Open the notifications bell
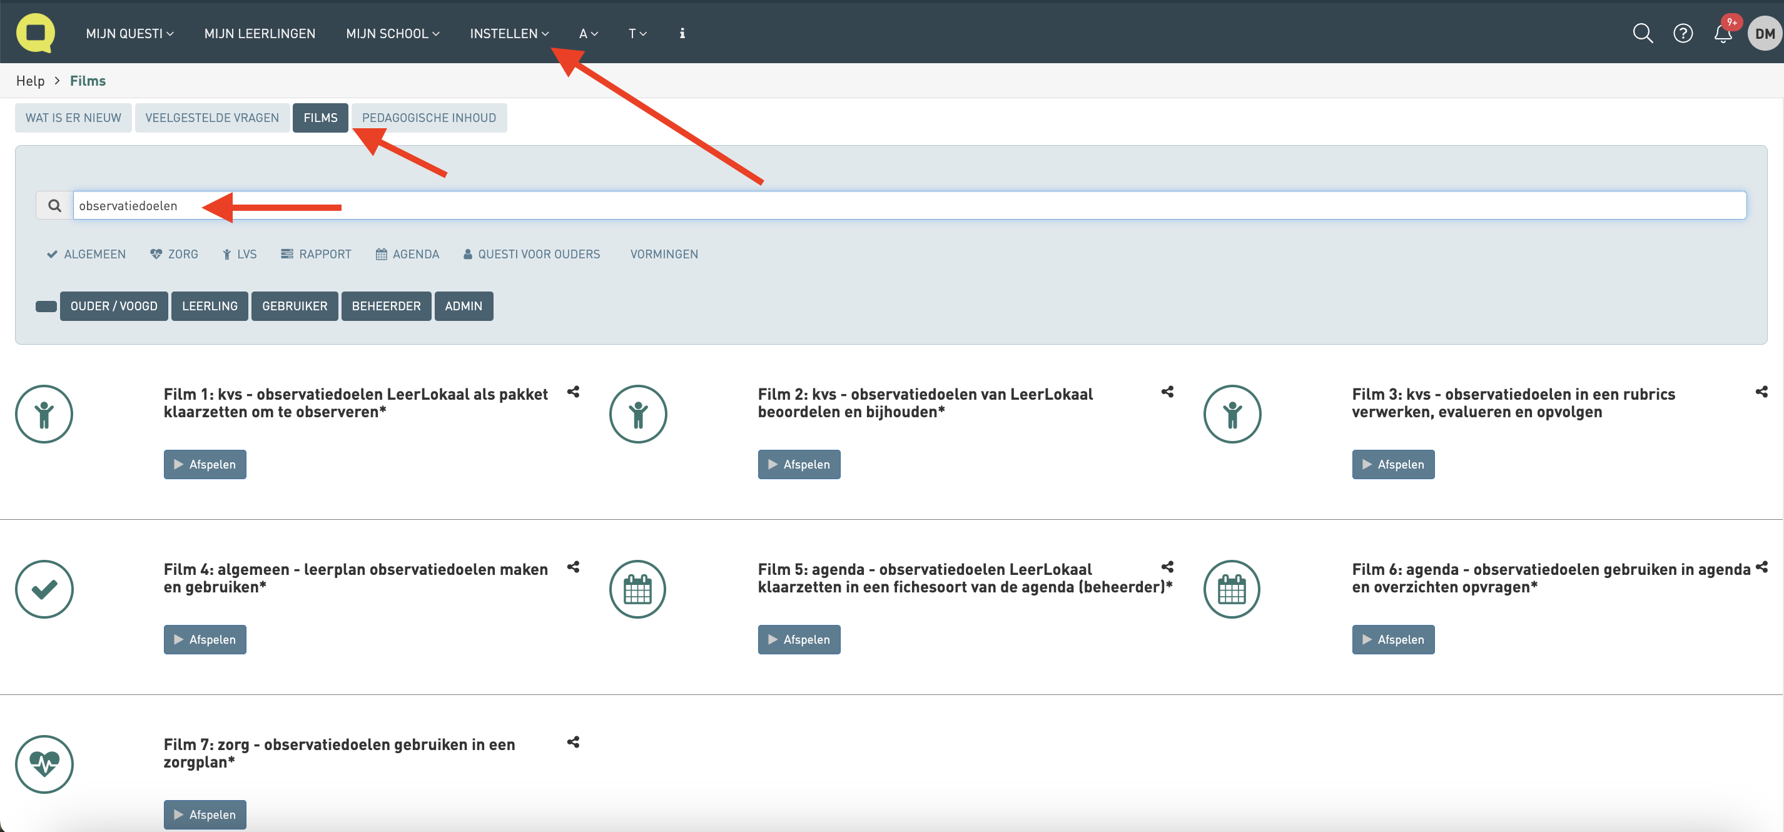This screenshot has height=832, width=1784. tap(1722, 34)
